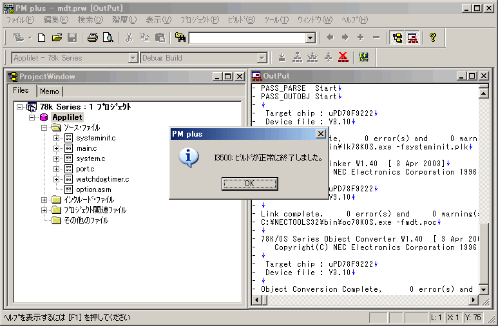Close the PM plus message dialog
The image size is (498, 326).
(x=321, y=134)
